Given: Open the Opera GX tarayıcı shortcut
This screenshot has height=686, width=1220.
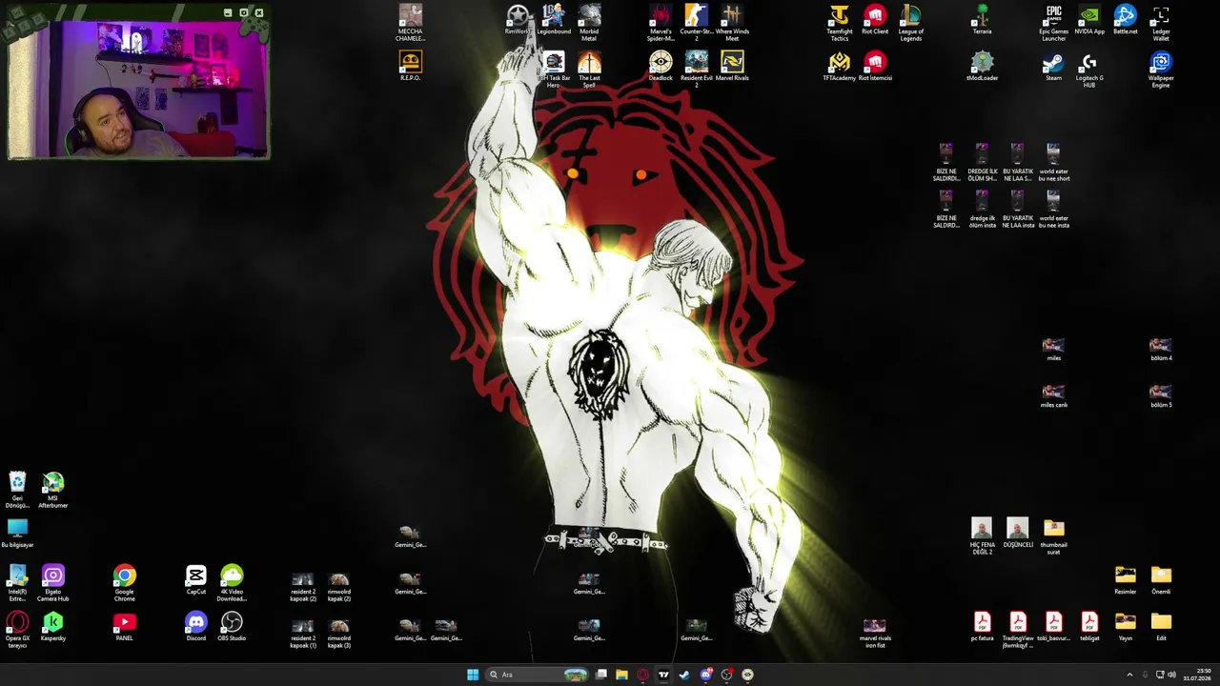Looking at the screenshot, I should click(x=17, y=630).
